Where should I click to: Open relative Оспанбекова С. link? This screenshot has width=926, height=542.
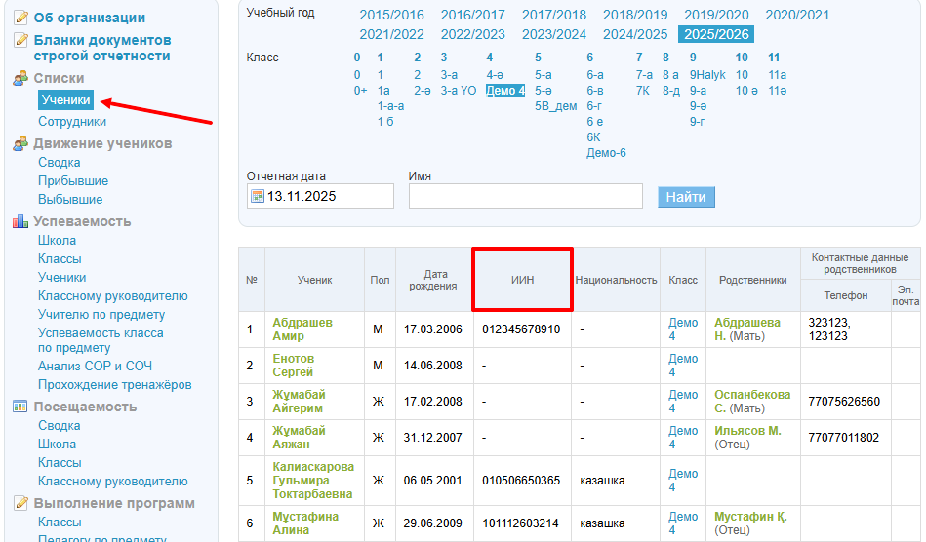coord(751,402)
